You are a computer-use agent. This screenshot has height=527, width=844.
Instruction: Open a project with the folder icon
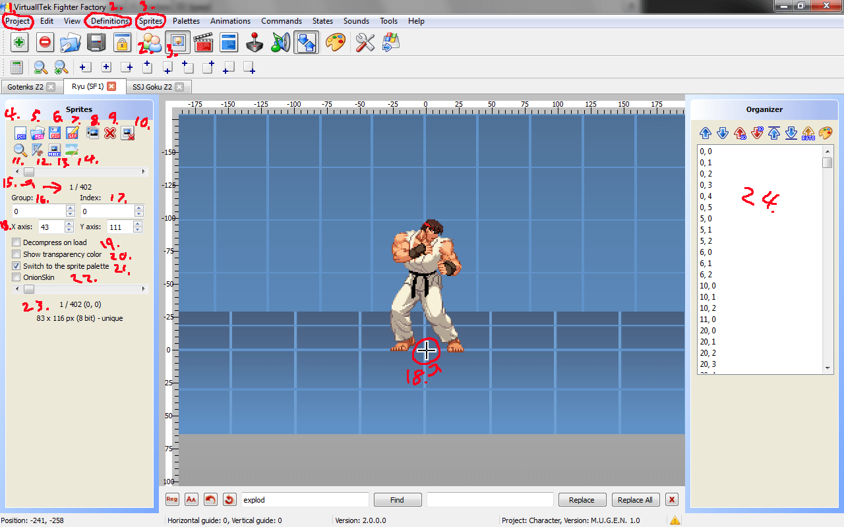tap(70, 43)
